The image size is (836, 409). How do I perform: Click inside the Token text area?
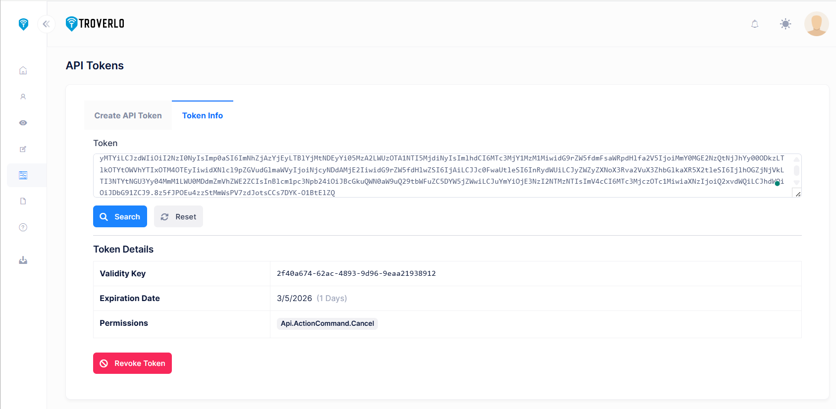(441, 175)
